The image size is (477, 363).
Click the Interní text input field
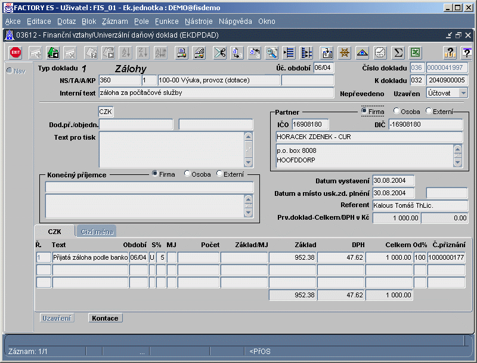click(x=216, y=93)
